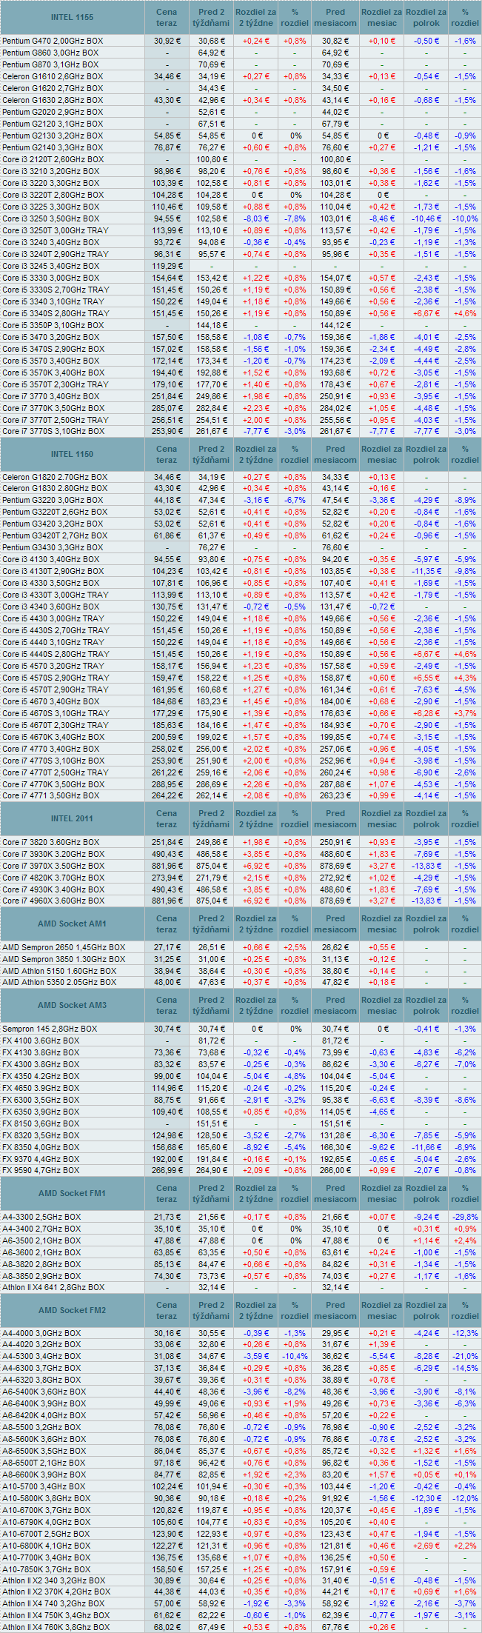Image resolution: width=482 pixels, height=1633 pixels.
Task: Select the Pentium G2130 3,2GHz BOX row name
Action: coord(53,136)
